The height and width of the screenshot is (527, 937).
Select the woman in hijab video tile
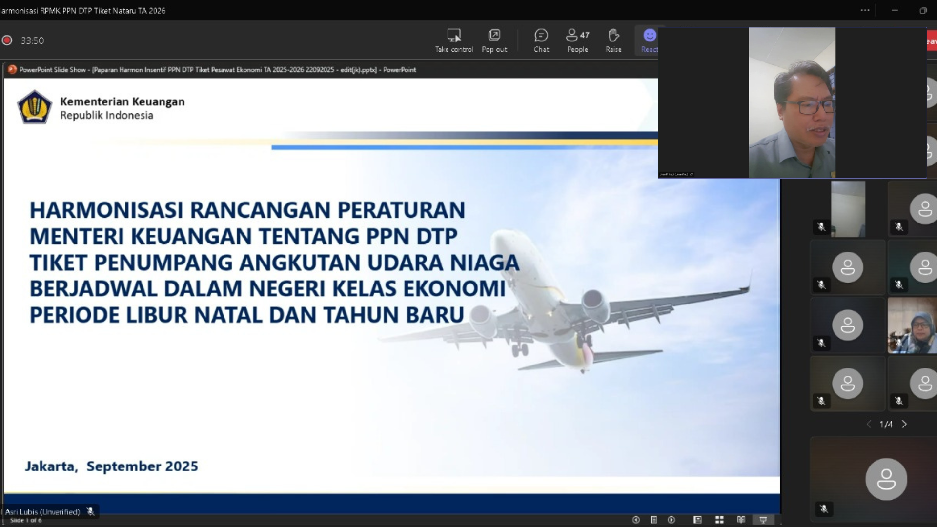click(x=912, y=325)
